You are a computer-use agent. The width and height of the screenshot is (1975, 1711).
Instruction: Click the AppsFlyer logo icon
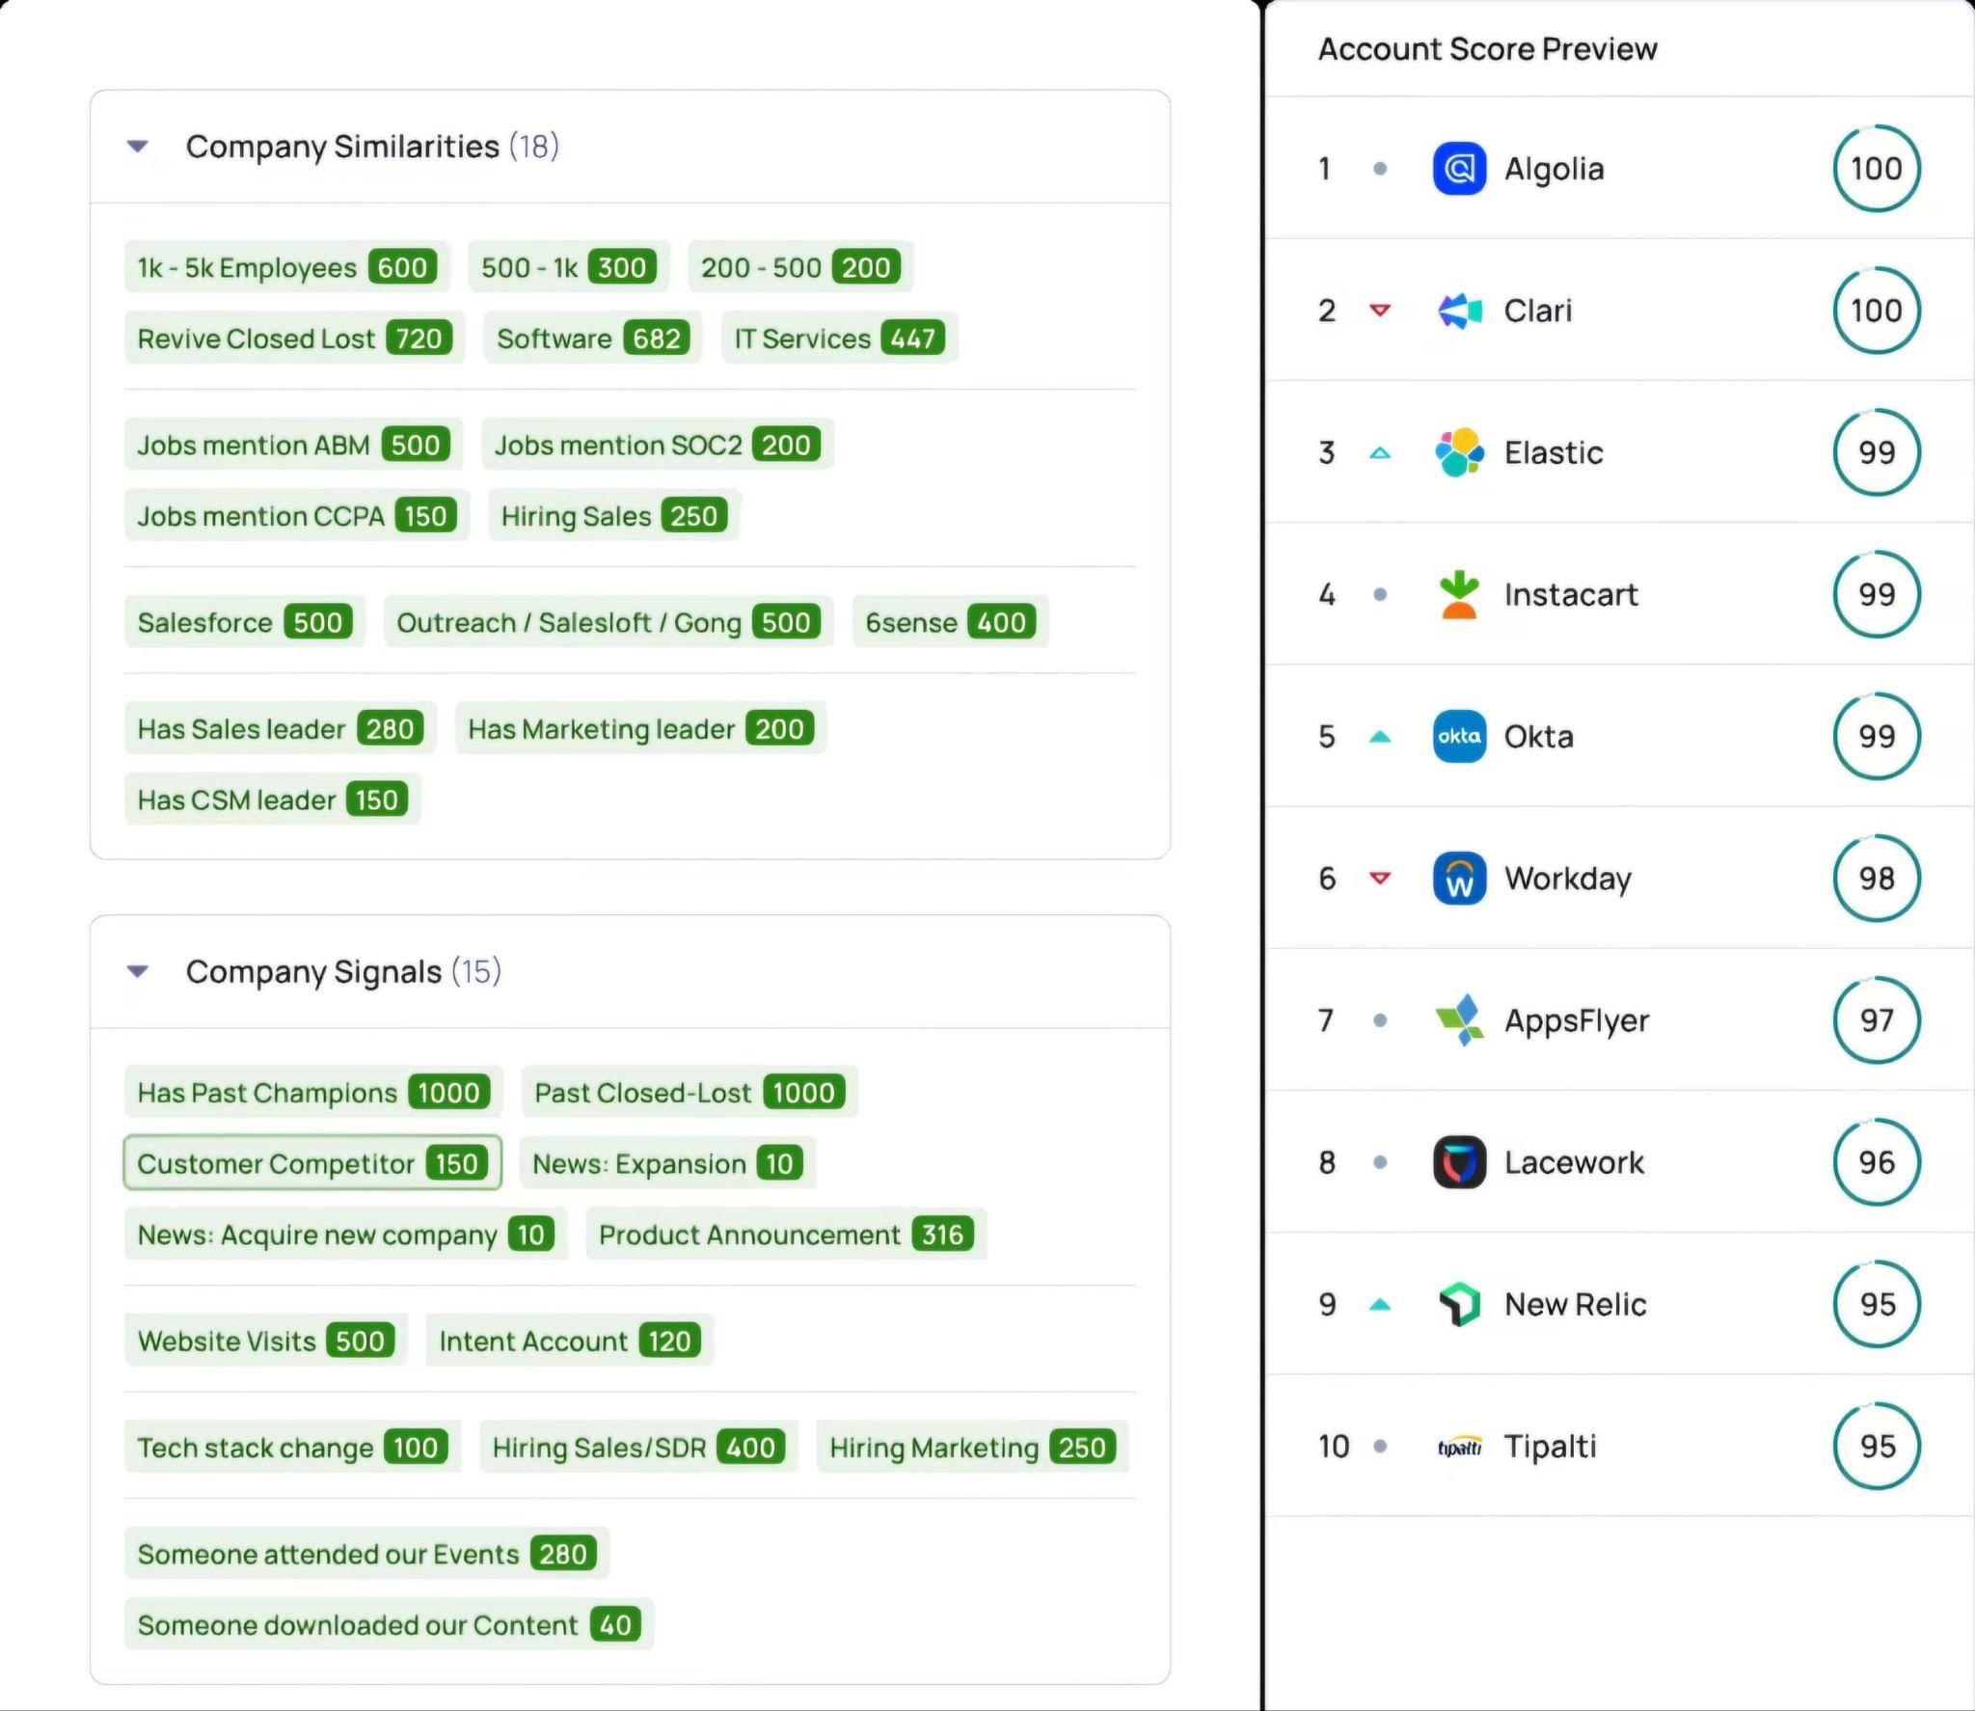(1459, 1019)
